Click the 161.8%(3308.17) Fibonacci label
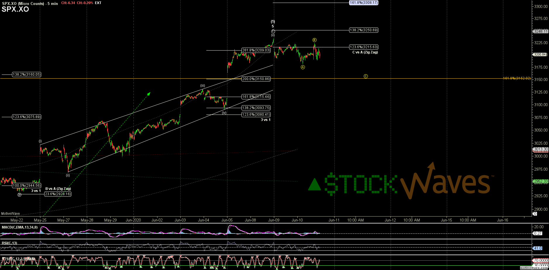The width and height of the screenshot is (549, 270). pos(364,3)
